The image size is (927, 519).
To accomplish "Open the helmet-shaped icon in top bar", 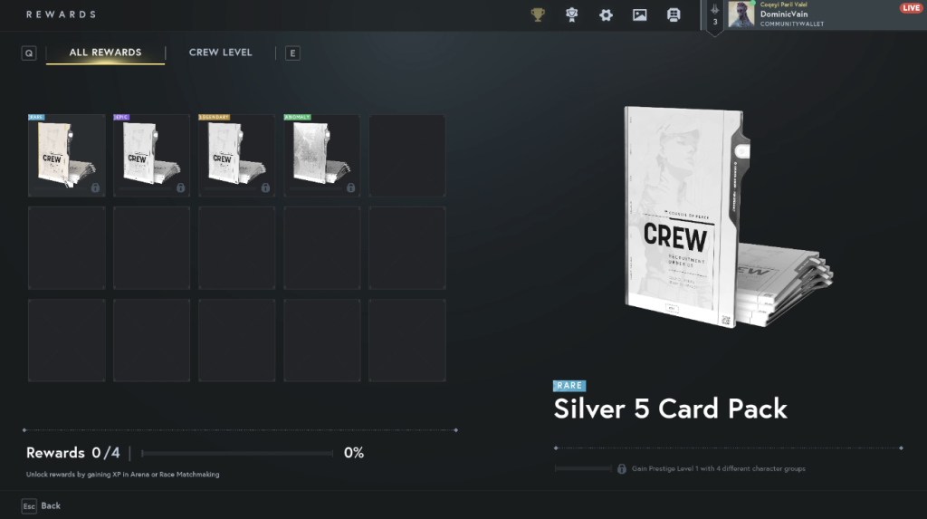I will coord(674,15).
